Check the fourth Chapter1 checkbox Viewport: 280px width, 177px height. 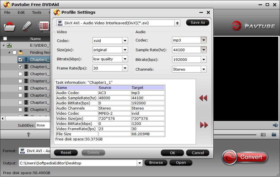(20, 81)
